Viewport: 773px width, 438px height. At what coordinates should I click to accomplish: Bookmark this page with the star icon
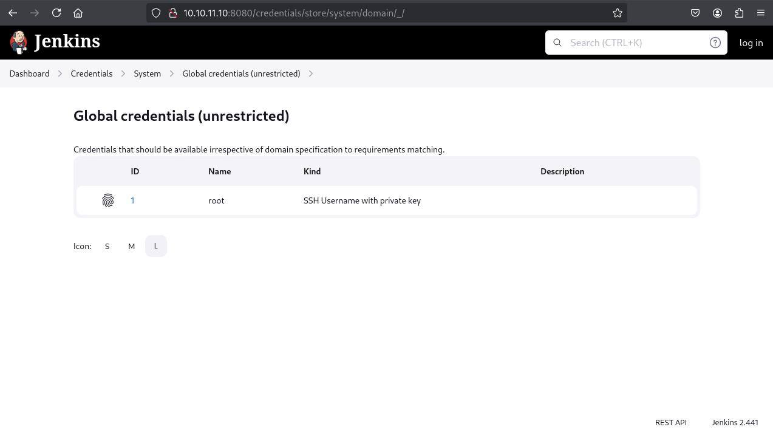coord(618,13)
